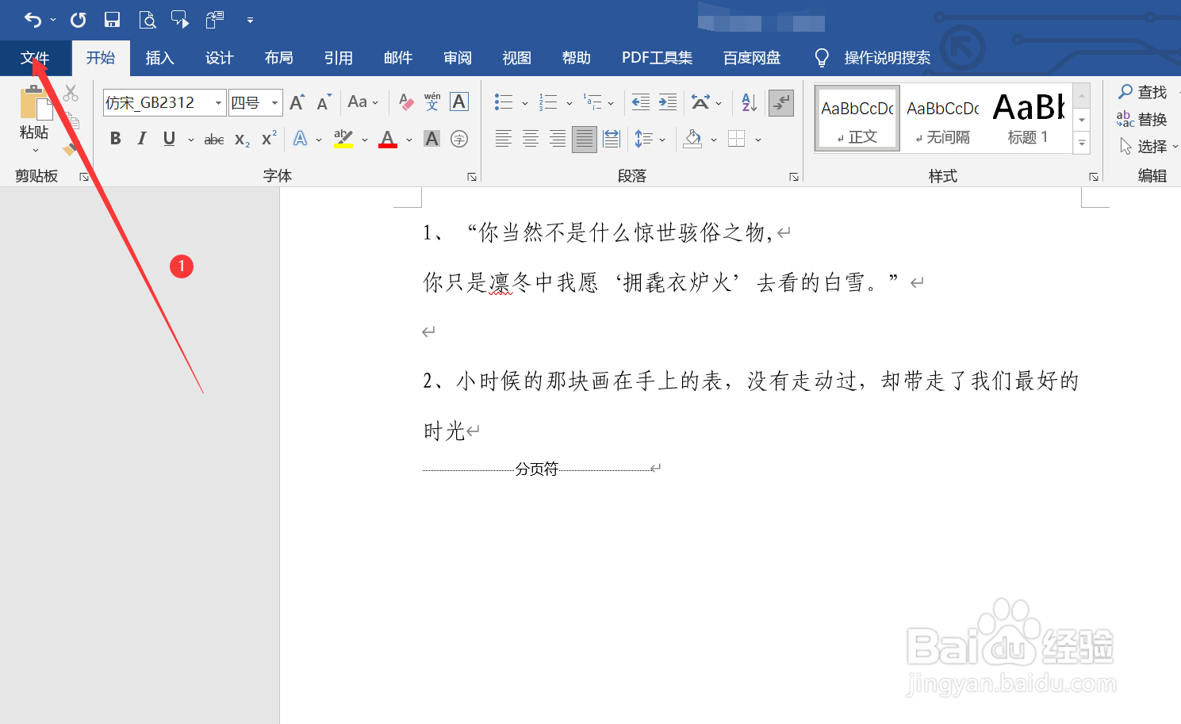Click the Undo arrow icon
1181x724 pixels.
tap(33, 20)
